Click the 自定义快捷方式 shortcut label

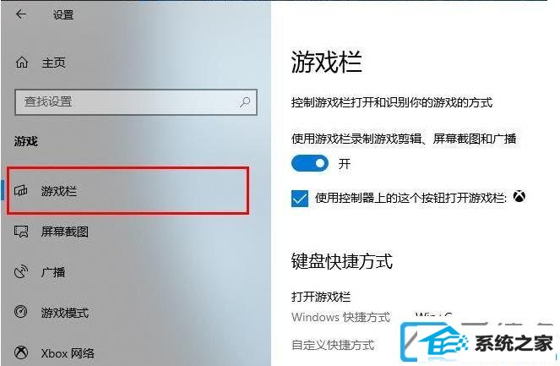(x=333, y=345)
